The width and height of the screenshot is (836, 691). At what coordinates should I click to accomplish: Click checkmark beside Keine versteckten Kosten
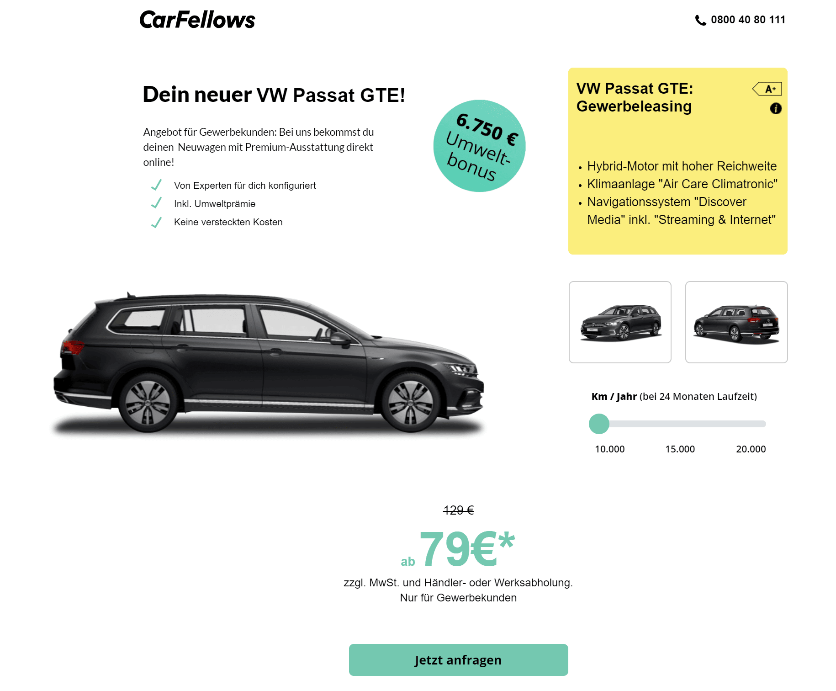point(156,222)
